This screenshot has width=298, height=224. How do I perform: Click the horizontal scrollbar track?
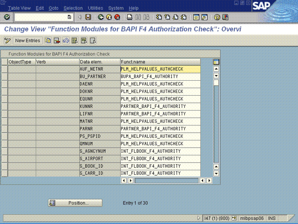(166, 180)
